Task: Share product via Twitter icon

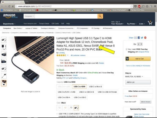Action: (142, 37)
